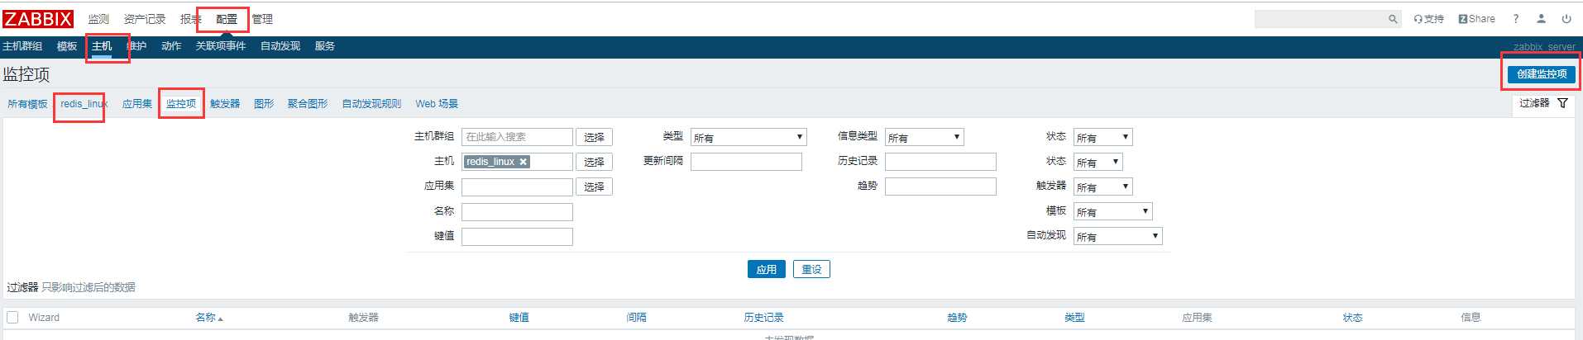The height and width of the screenshot is (340, 1583).
Task: Go to 服务 submenu
Action: [x=325, y=46]
